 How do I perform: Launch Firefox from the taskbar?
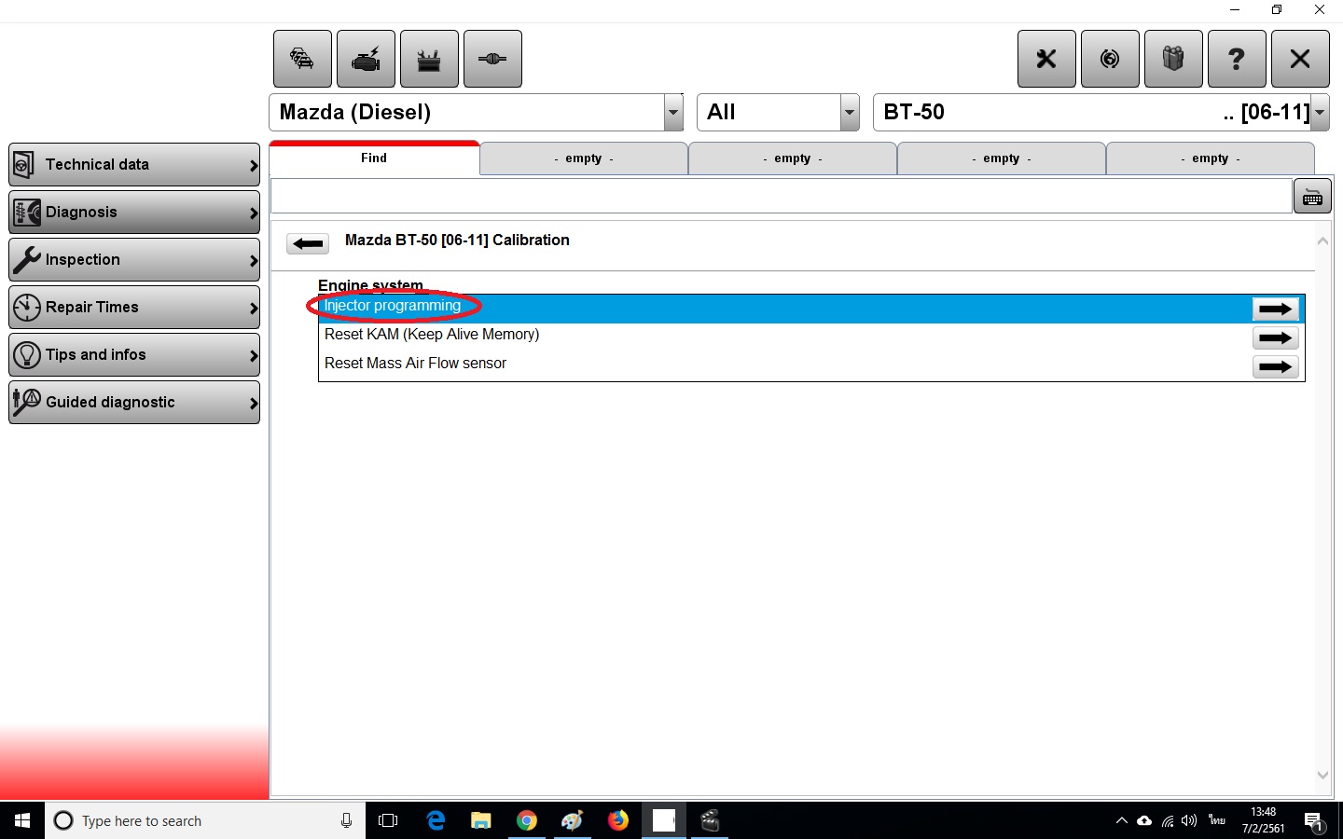coord(618,820)
